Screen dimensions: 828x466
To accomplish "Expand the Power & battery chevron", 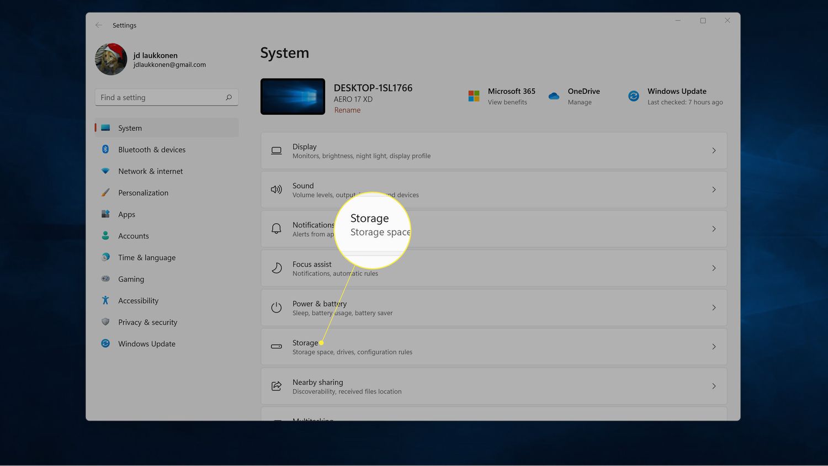I will coord(714,308).
